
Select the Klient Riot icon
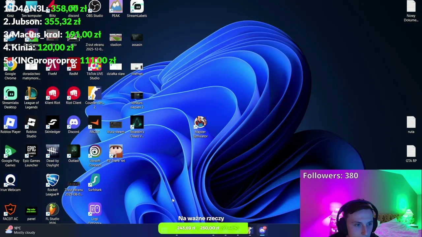[x=52, y=96]
